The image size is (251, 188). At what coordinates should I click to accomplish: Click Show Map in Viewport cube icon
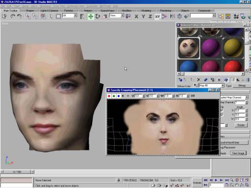tap(226, 80)
